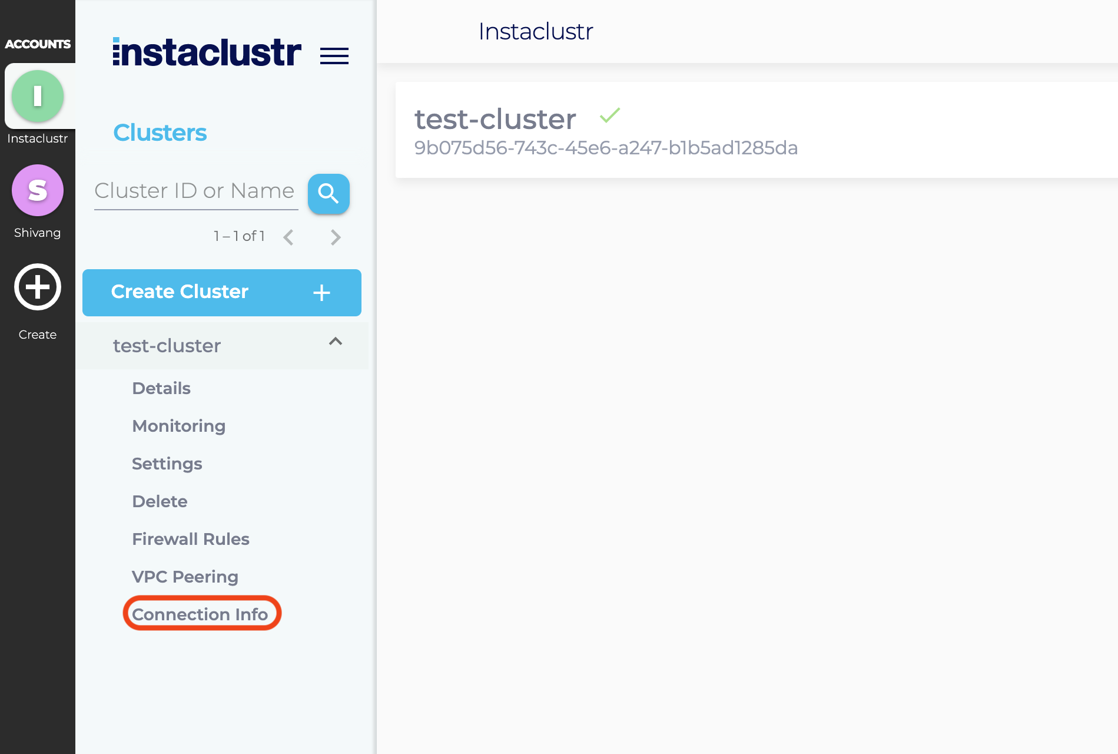Click the plus icon on Create Cluster button

tap(321, 292)
